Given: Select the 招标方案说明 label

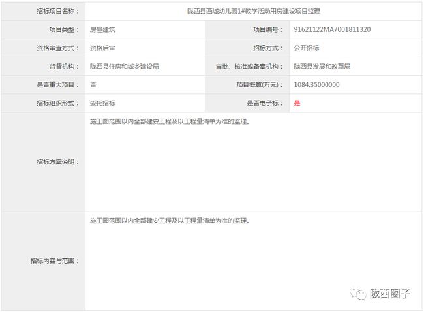Looking at the screenshot, I should (58, 162).
